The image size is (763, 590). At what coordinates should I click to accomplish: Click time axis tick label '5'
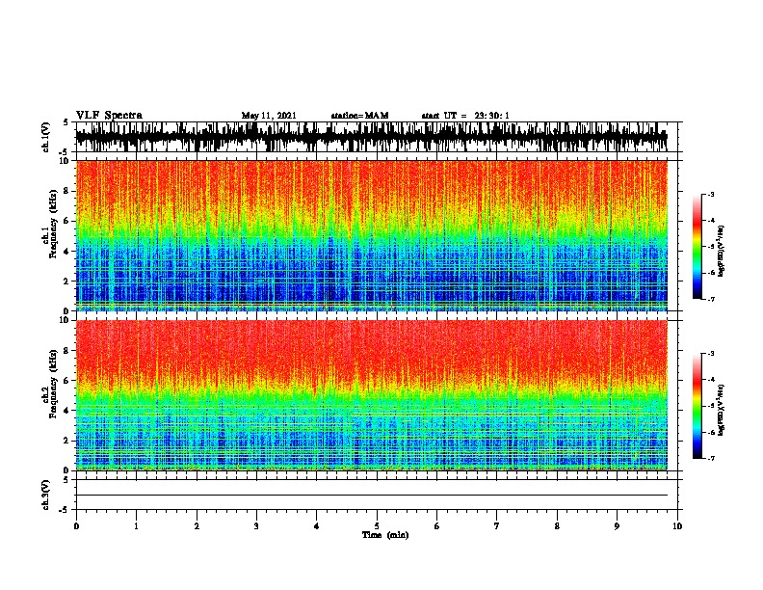pyautogui.click(x=377, y=525)
